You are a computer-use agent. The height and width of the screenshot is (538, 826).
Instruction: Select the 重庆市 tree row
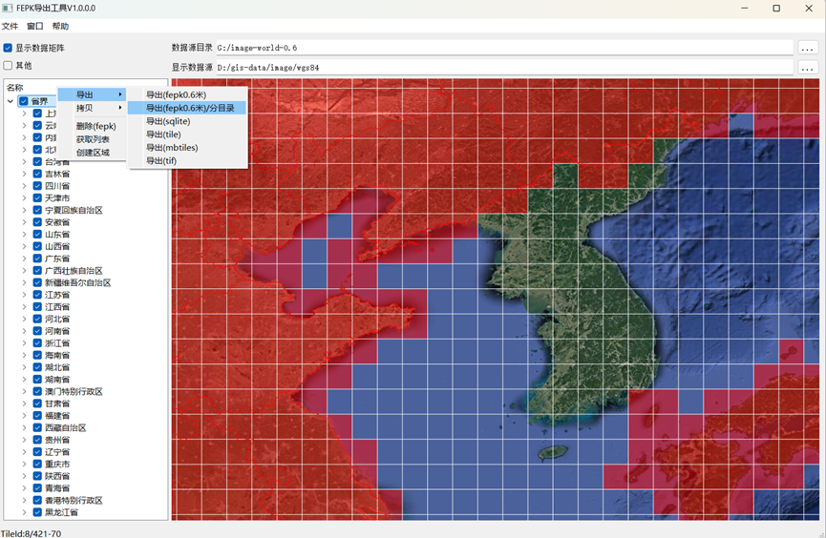57,465
